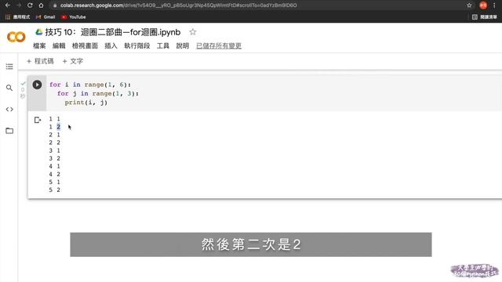Open the browser profile avatar
The width and height of the screenshot is (502, 282).
pos(483,5)
